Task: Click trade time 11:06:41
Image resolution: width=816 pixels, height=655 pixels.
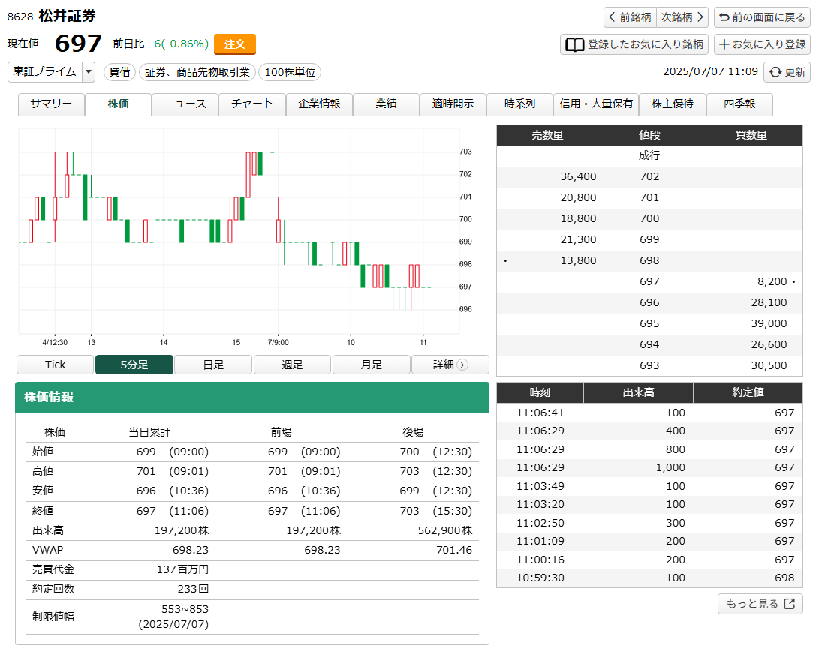Action: (540, 413)
